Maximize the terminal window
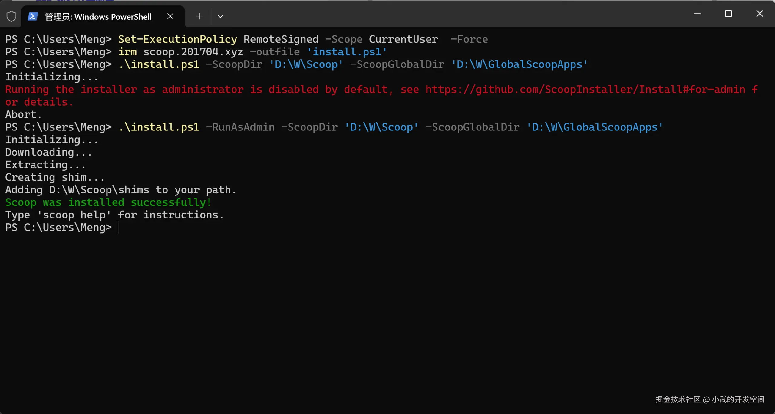Viewport: 775px width, 414px height. [x=728, y=14]
